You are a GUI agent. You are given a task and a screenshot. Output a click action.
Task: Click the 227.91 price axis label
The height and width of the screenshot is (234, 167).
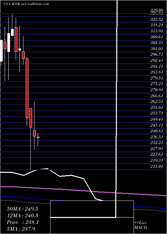pos(157,148)
